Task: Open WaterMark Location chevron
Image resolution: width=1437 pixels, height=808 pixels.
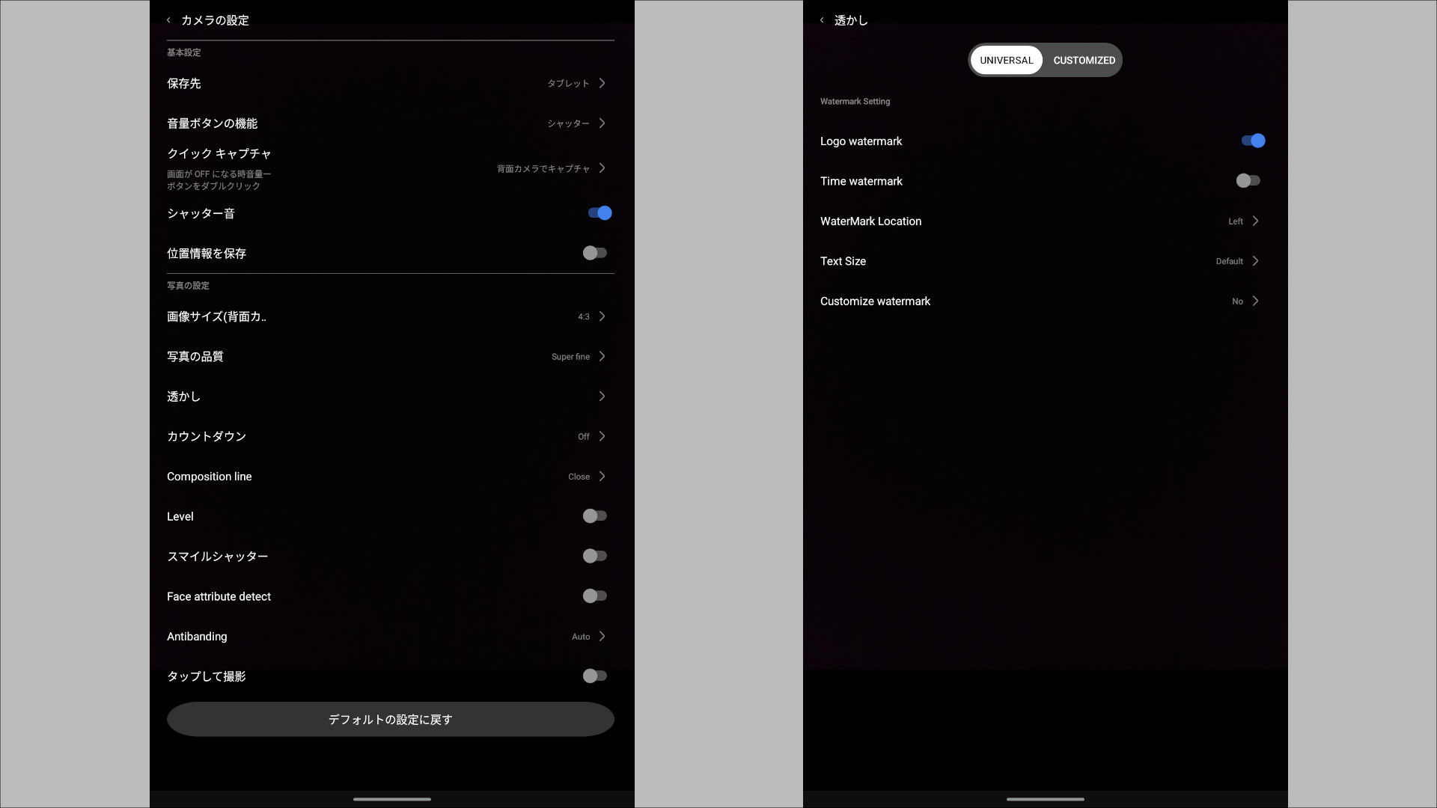Action: point(1255,221)
